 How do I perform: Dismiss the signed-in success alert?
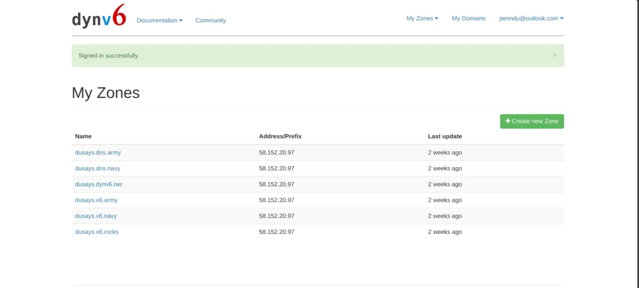click(x=555, y=55)
